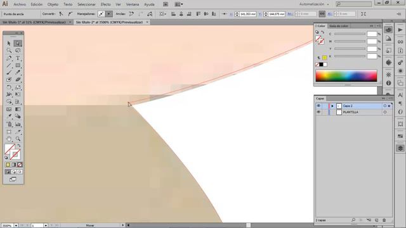Screen dimensions: 406x228
Task: Toggle lock for Capa 2 layer
Action: (325, 106)
